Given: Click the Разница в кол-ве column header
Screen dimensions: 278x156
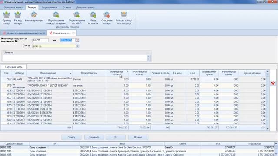Looking at the screenshot, I should coord(160,73).
